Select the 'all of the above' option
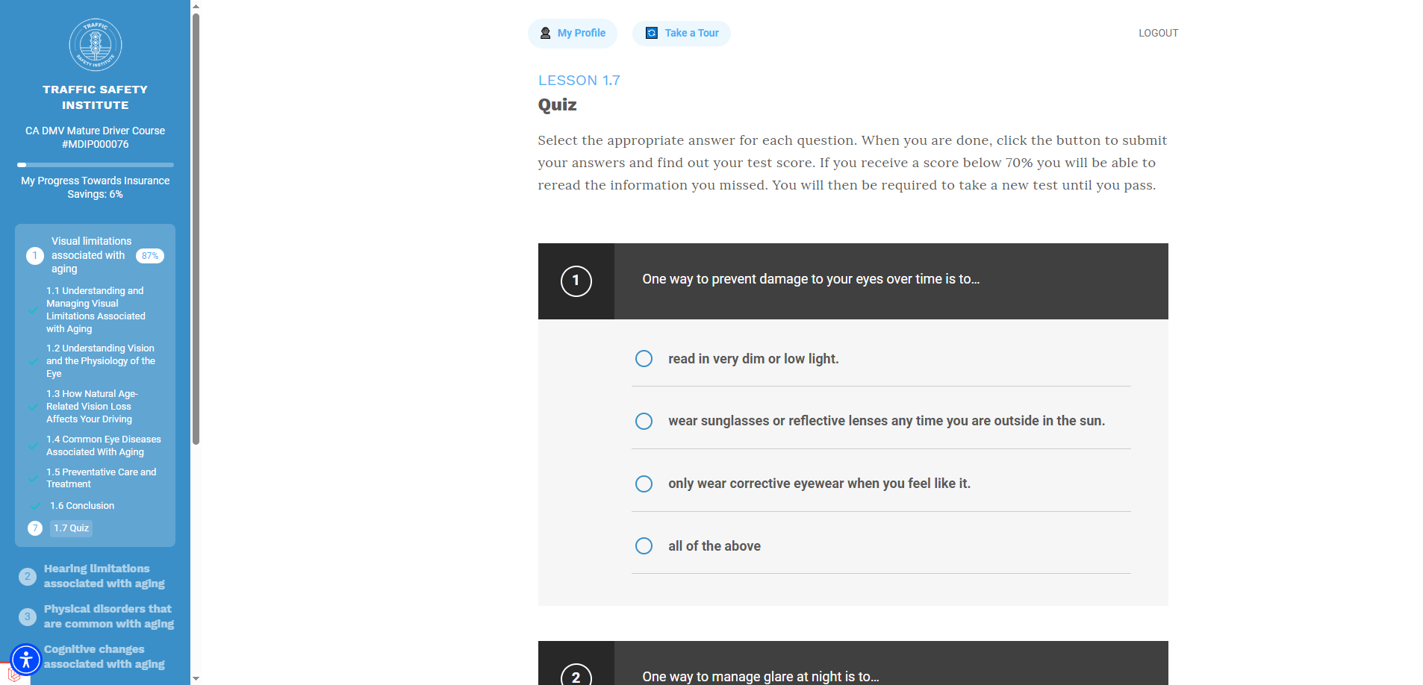 (x=644, y=546)
